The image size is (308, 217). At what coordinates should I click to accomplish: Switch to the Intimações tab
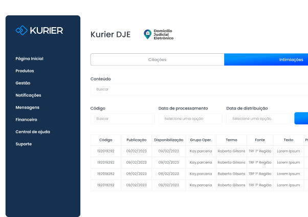266,59
